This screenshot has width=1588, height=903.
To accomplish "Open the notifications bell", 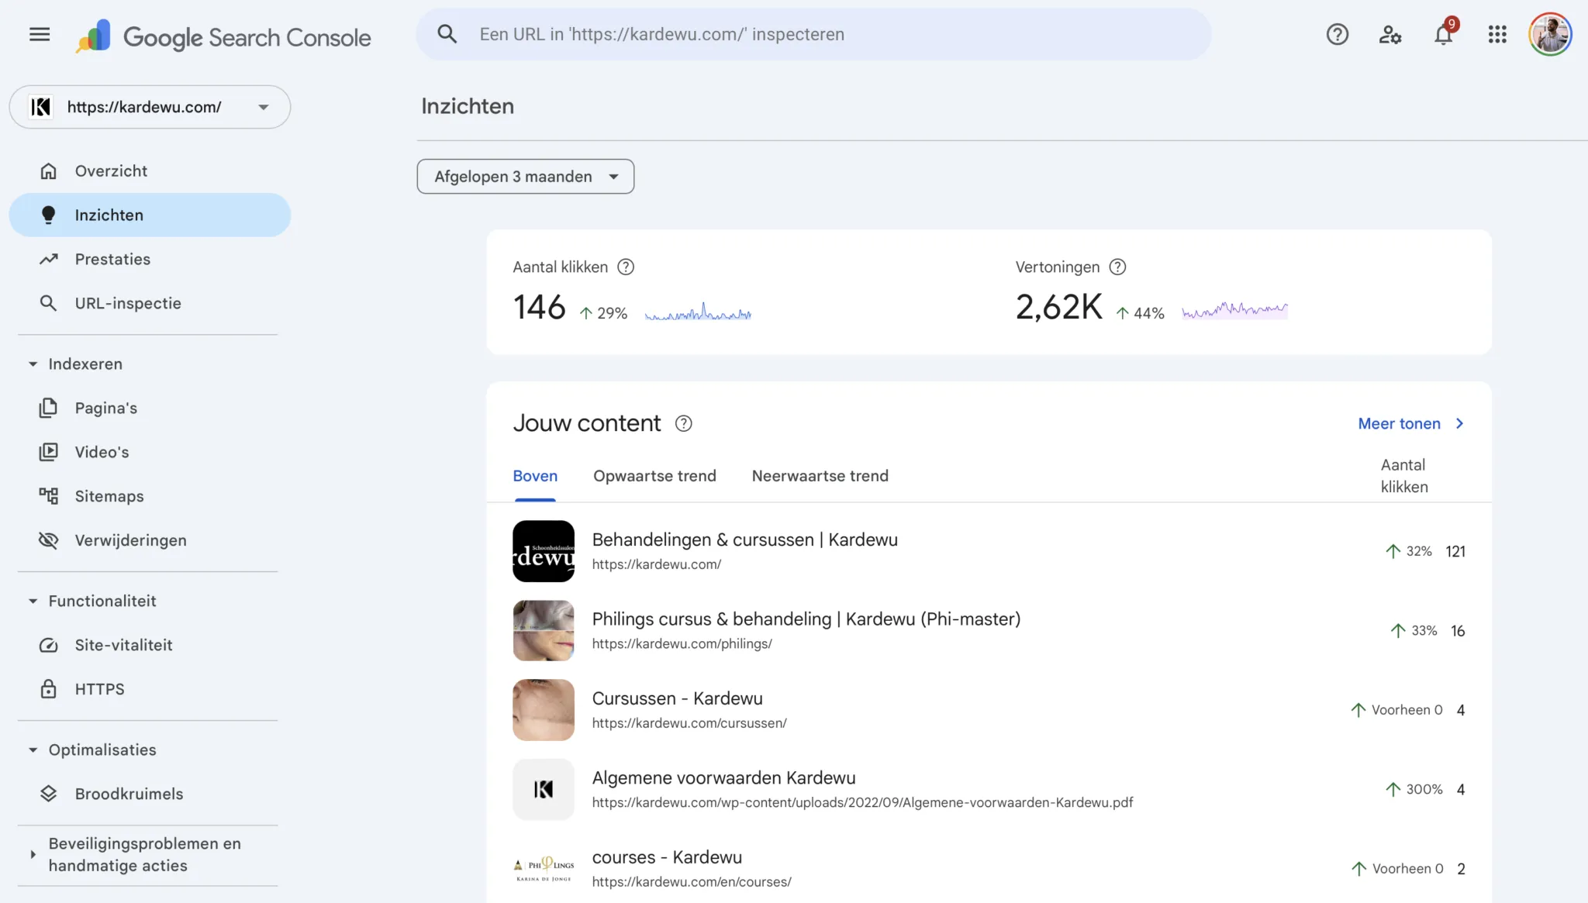I will tap(1443, 34).
